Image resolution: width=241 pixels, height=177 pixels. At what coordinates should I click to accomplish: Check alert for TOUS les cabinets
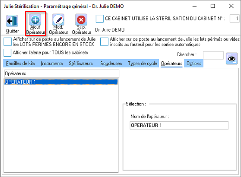pos(7,52)
